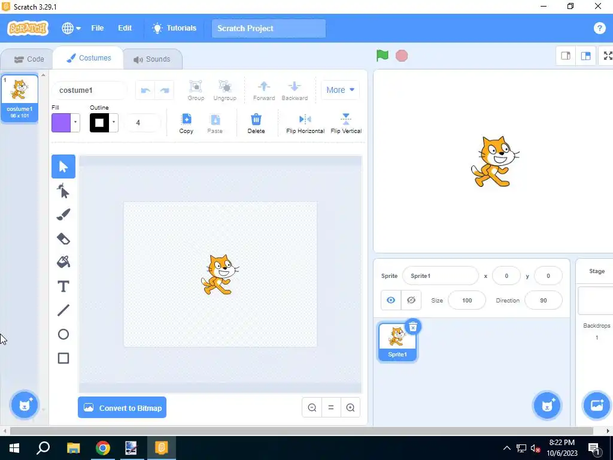Reset the canvas zoom
This screenshot has width=613, height=460.
coord(331,407)
